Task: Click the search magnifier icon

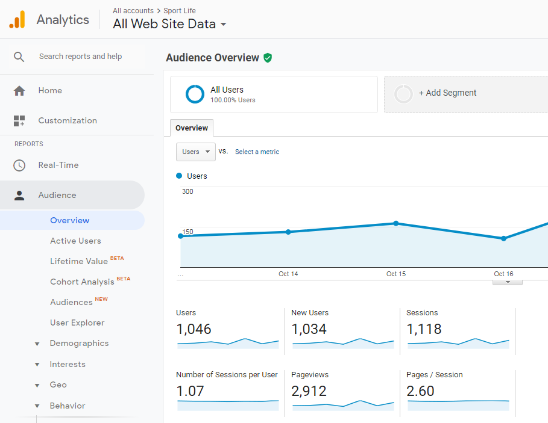Action: 19,57
